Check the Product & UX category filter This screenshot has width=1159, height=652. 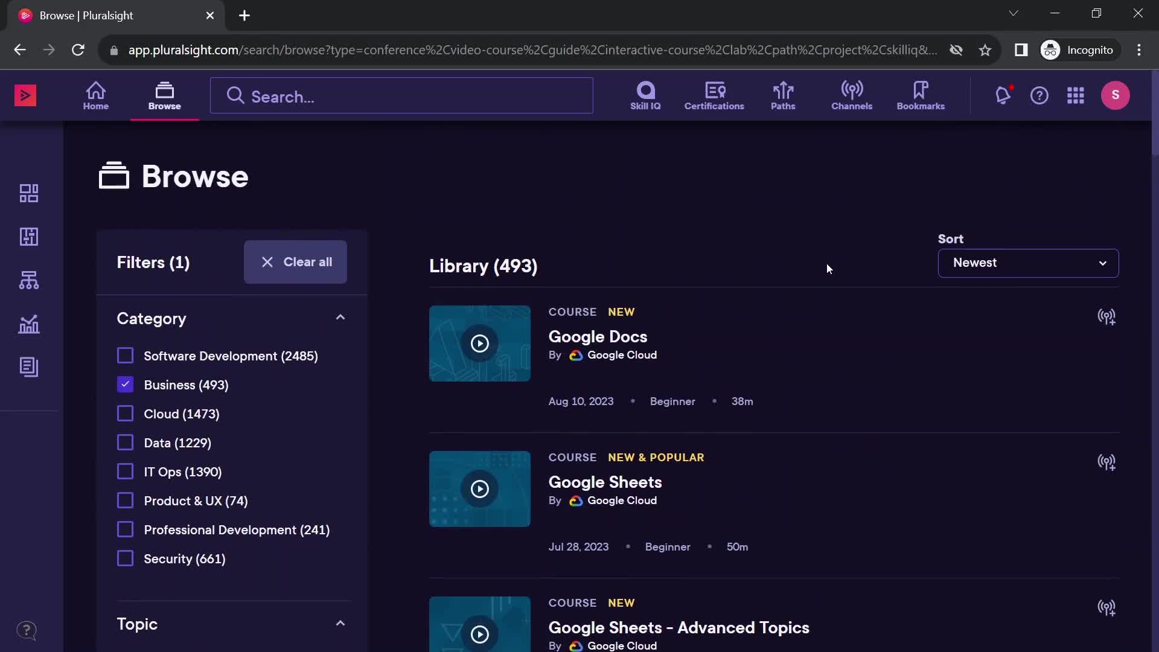point(125,500)
